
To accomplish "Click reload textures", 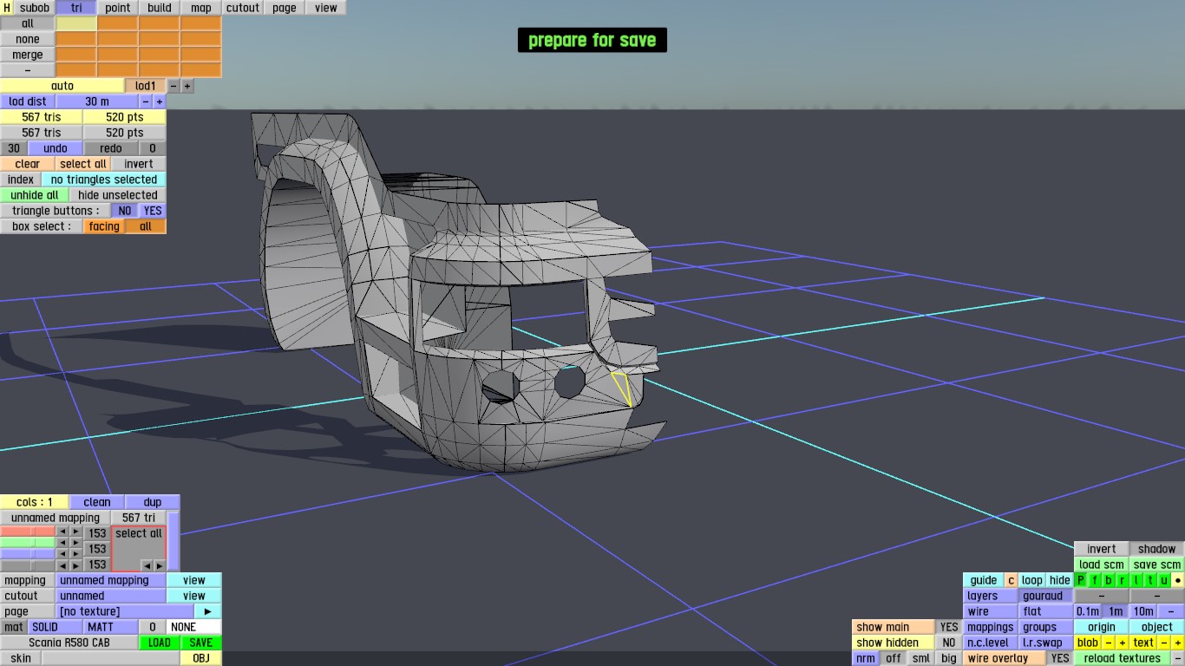I will pos(1123,658).
